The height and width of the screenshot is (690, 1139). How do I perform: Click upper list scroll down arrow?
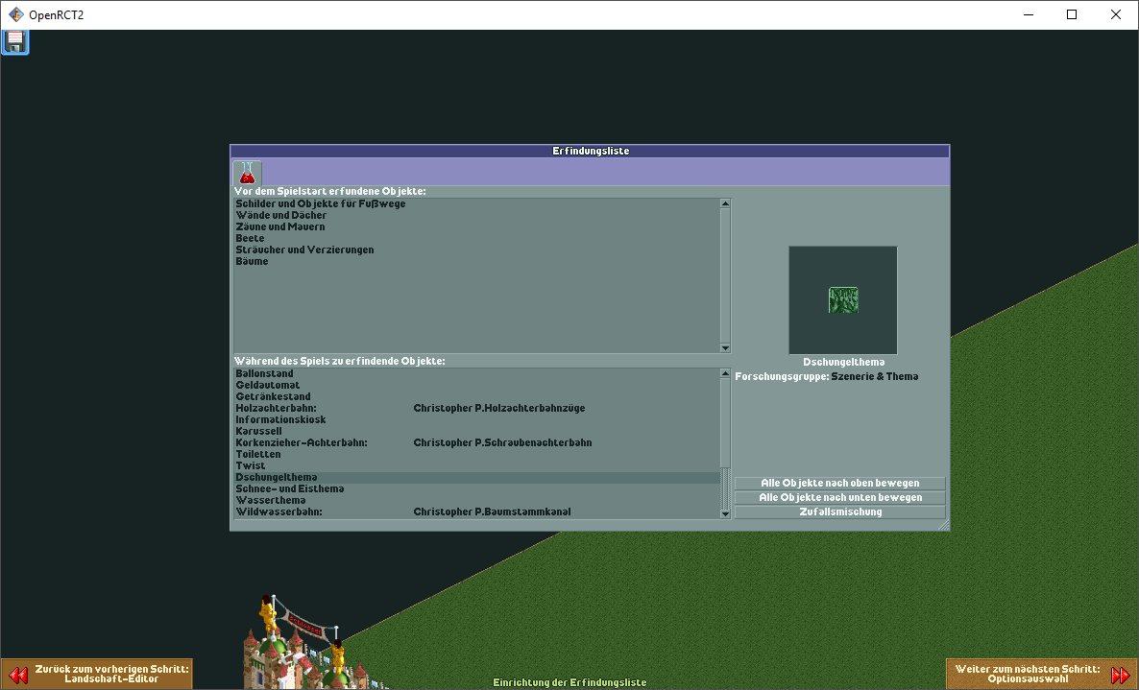(725, 348)
